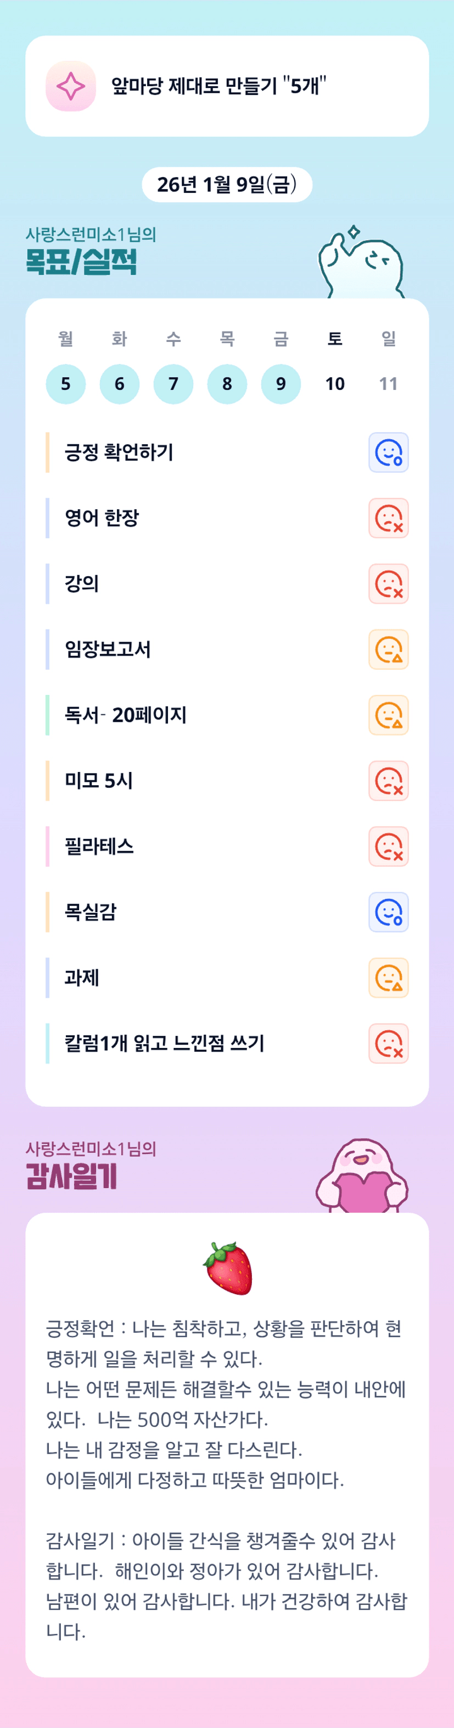Open the 앞마당 제대로 만들기 "5개" banner
454x1728 pixels.
click(227, 86)
